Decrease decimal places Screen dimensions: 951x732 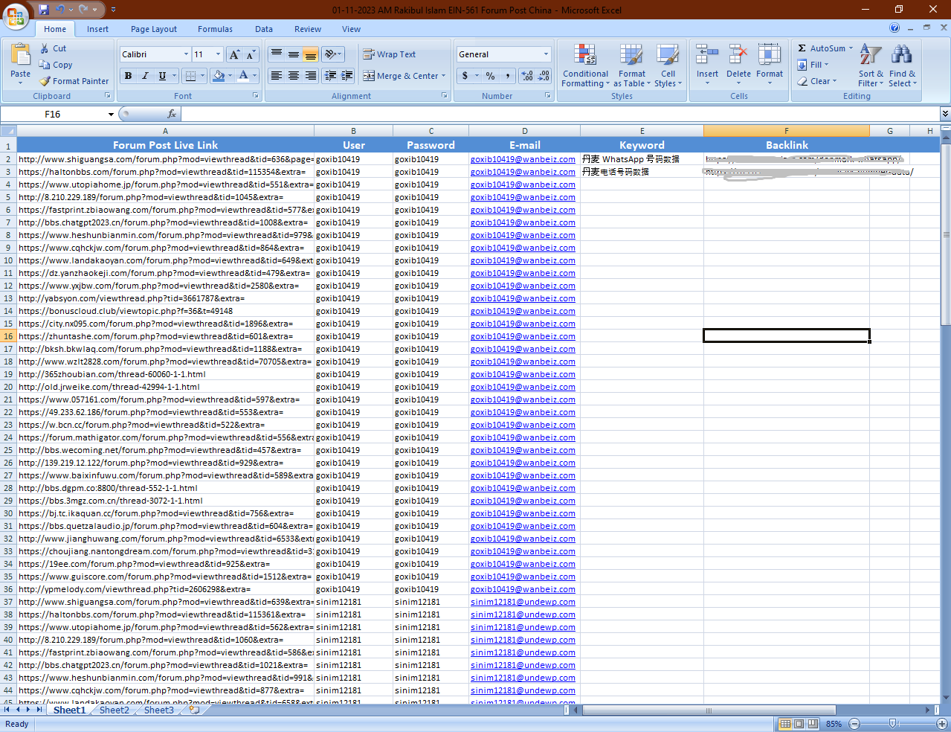pos(544,76)
